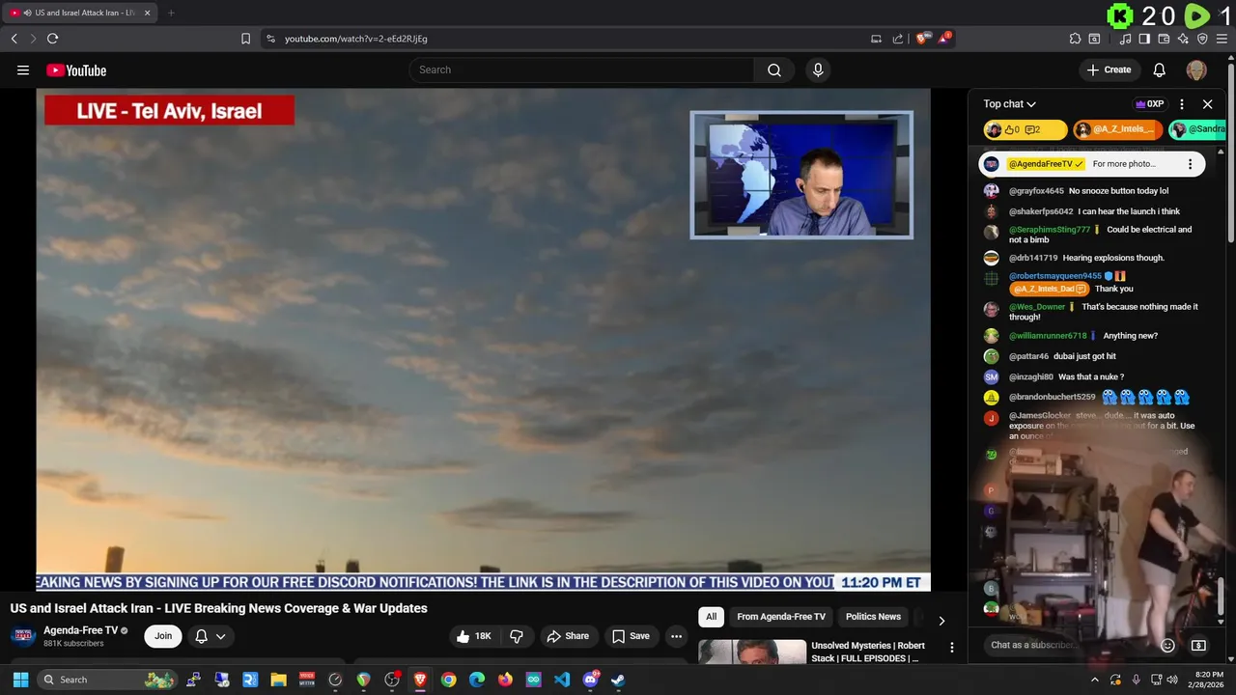The width and height of the screenshot is (1236, 695).
Task: Bookmark this page using address bar icon
Action: pos(245,39)
